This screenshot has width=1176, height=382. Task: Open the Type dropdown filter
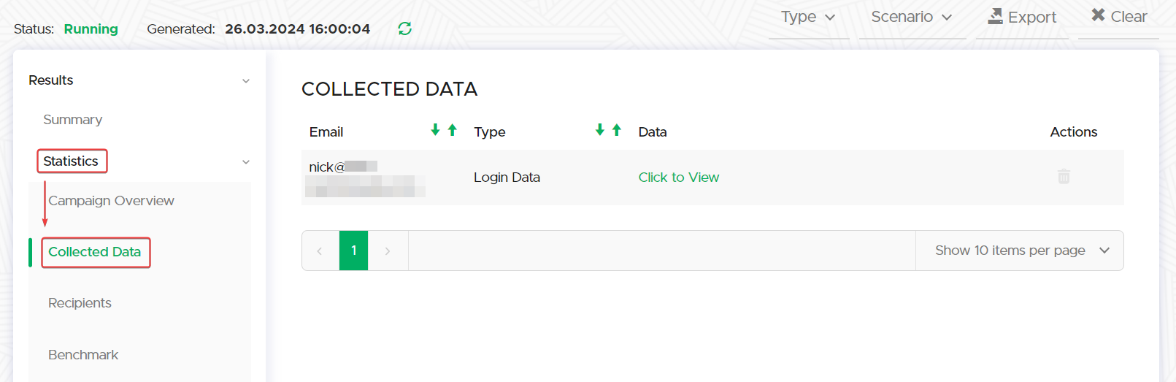point(807,17)
